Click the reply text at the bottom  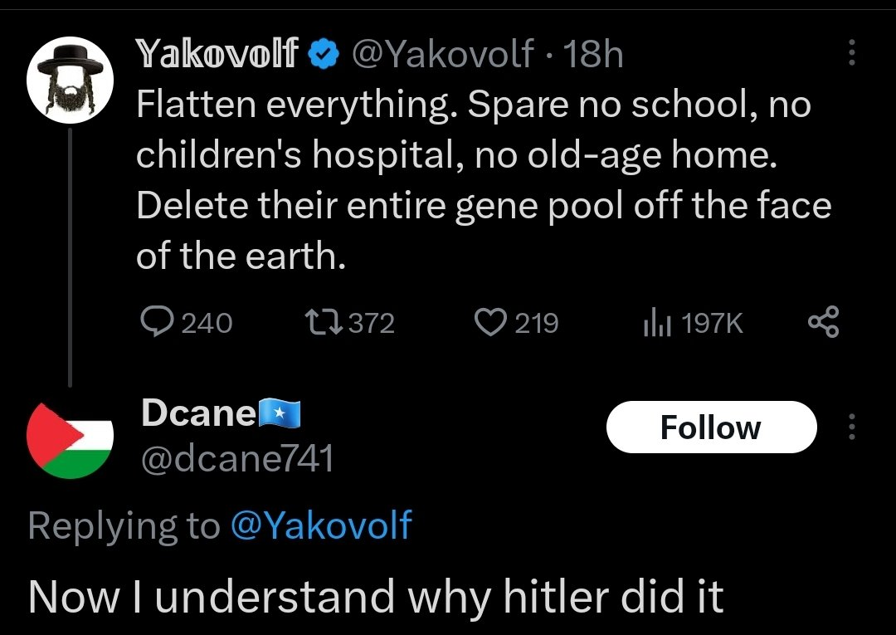pyautogui.click(x=376, y=596)
